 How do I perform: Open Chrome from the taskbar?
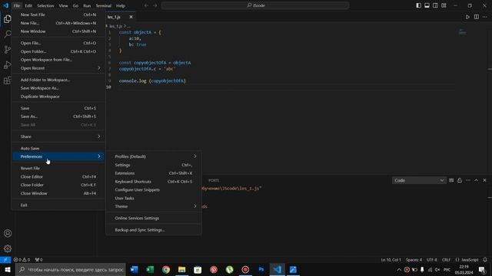pyautogui.click(x=166, y=270)
